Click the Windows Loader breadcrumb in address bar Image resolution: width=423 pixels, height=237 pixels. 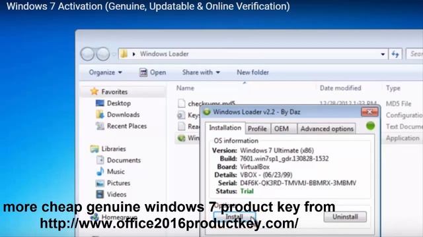coord(164,54)
